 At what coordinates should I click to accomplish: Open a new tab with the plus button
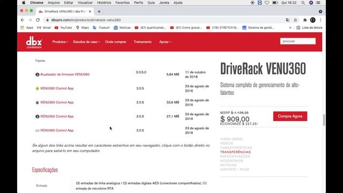pos(99,11)
